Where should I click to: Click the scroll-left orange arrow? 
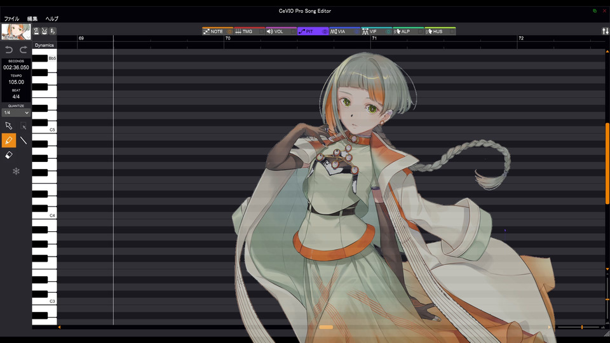59,328
